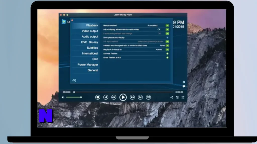Skip to next track

click(140, 97)
